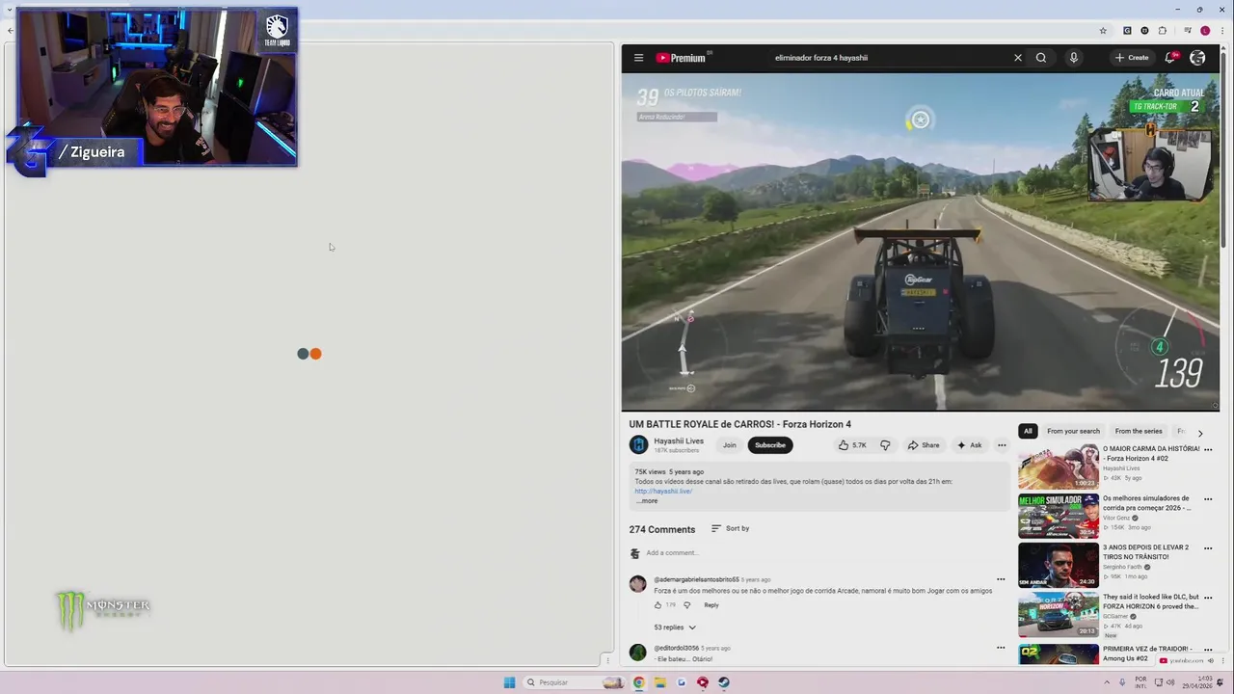Click Hayashii Lives channel name
1234x694 pixels.
(x=679, y=441)
